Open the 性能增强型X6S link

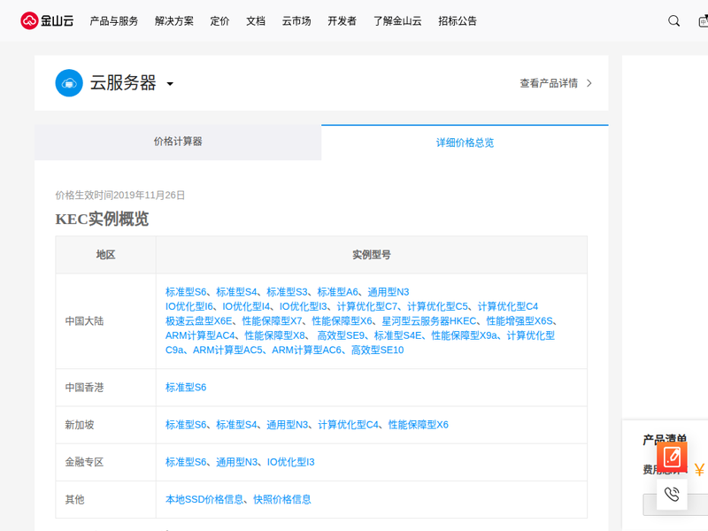[x=519, y=321]
